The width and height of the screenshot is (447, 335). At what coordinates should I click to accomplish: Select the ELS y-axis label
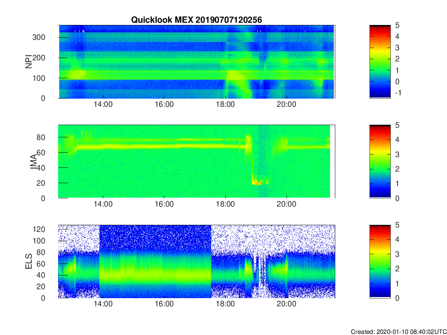coord(28,261)
